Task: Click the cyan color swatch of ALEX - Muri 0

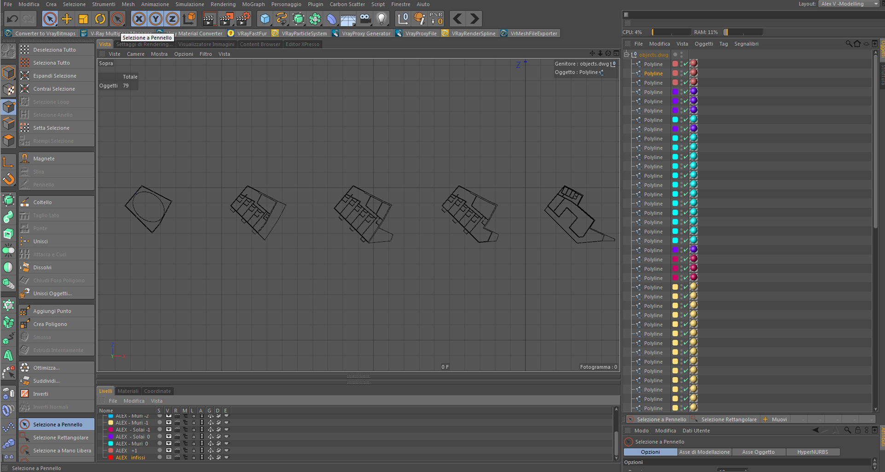Action: (110, 443)
